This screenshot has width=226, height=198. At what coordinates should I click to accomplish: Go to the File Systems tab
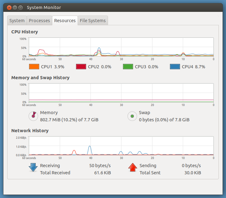[93, 21]
